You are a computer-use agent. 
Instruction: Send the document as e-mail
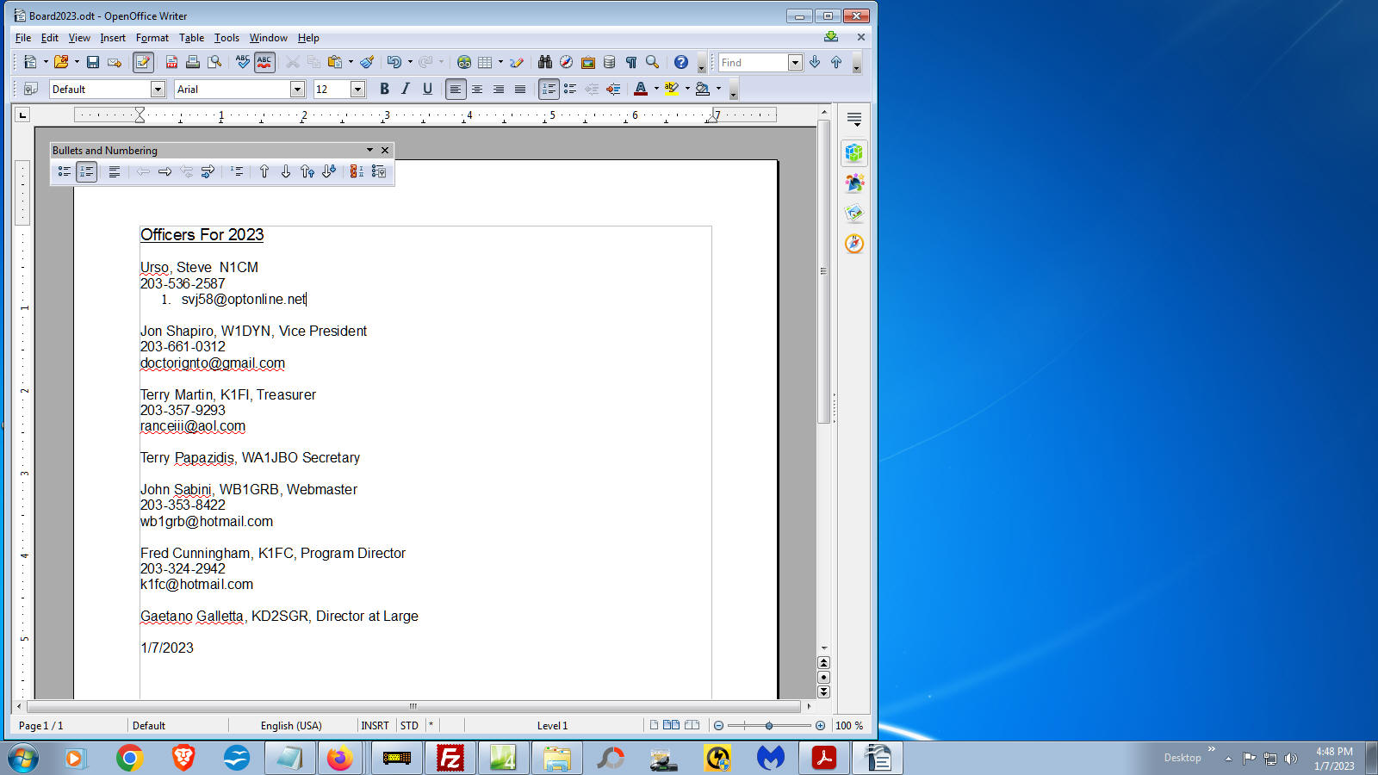point(115,62)
